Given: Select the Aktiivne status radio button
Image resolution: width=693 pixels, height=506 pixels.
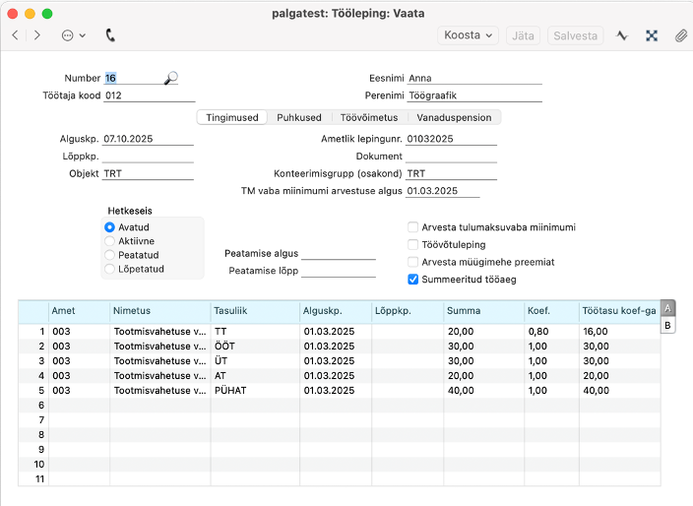Looking at the screenshot, I should pyautogui.click(x=109, y=241).
